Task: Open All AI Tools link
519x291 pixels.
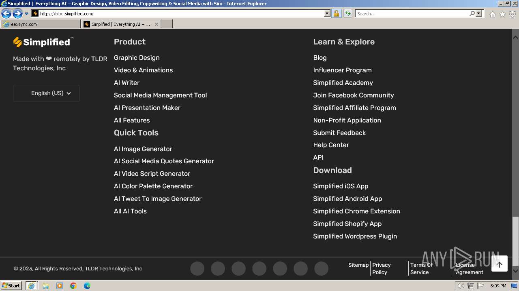Action: tap(130, 211)
